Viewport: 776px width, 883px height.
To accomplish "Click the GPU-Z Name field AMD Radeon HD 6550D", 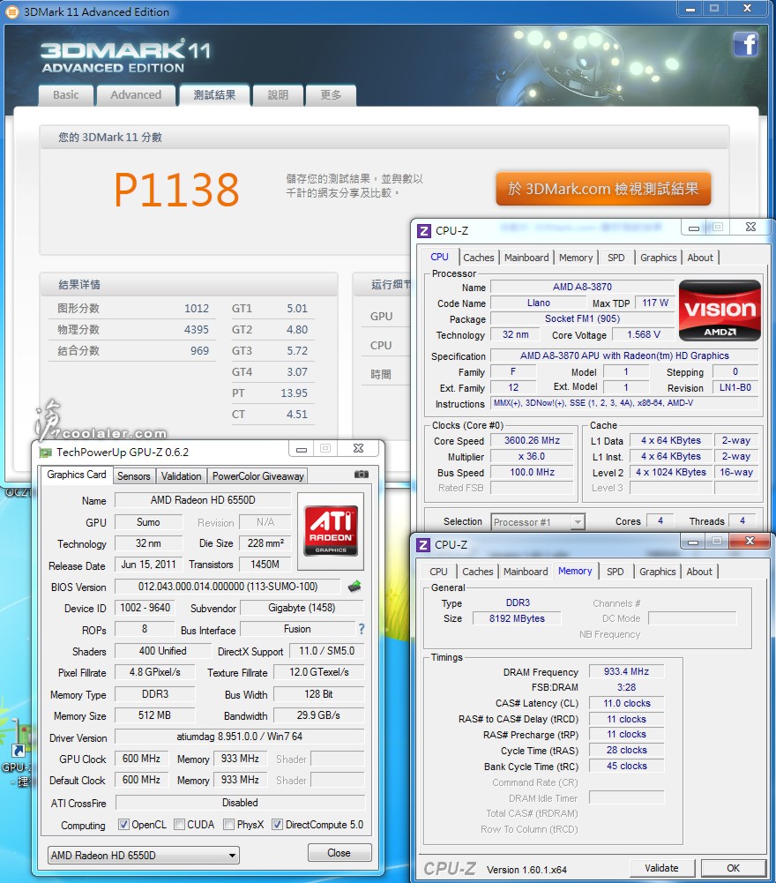I will (203, 500).
